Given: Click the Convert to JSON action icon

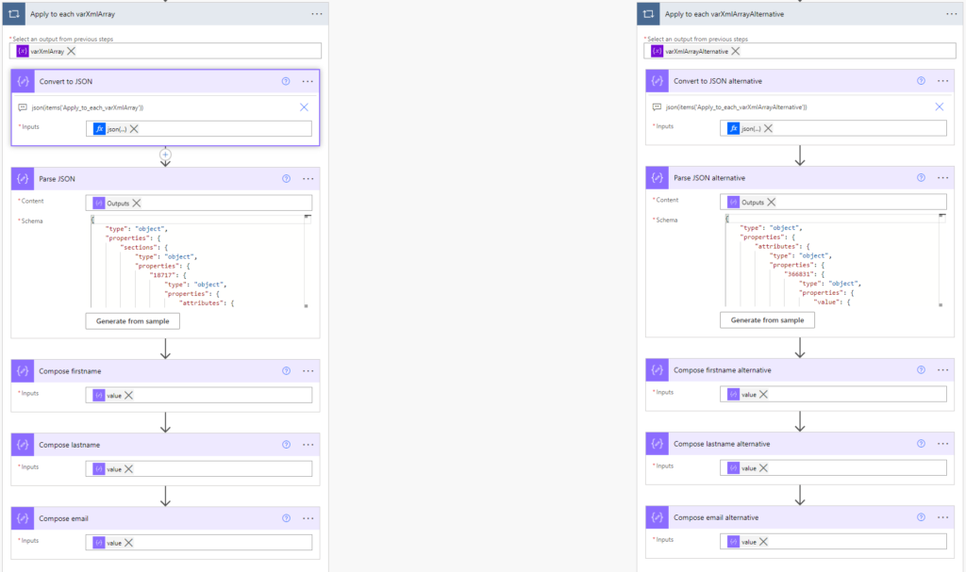Looking at the screenshot, I should (x=22, y=81).
